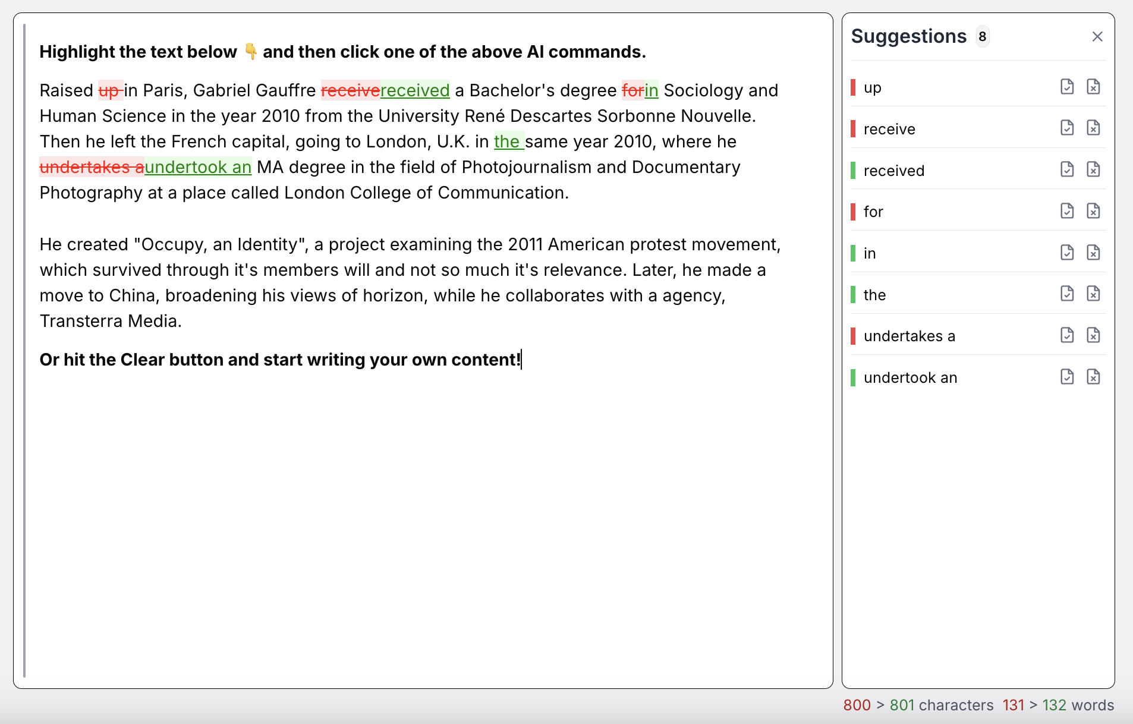
Task: Close the Suggestions panel
Action: [x=1097, y=36]
